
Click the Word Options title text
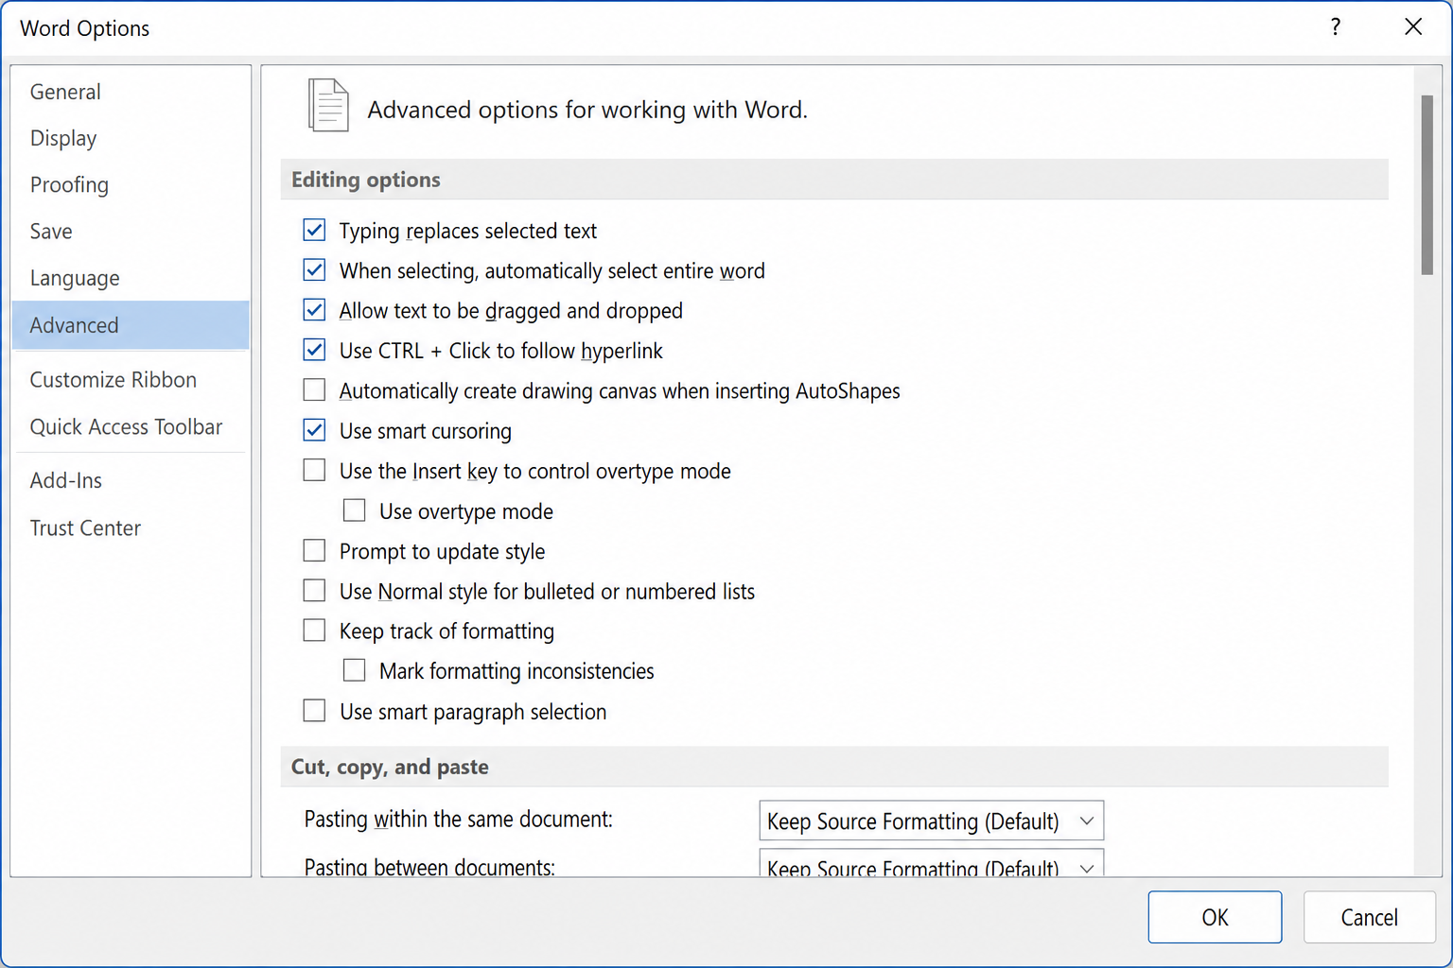(x=85, y=28)
